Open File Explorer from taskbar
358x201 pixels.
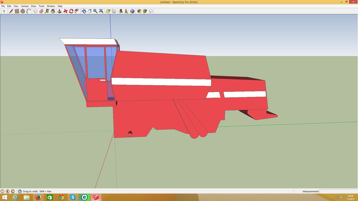27,197
